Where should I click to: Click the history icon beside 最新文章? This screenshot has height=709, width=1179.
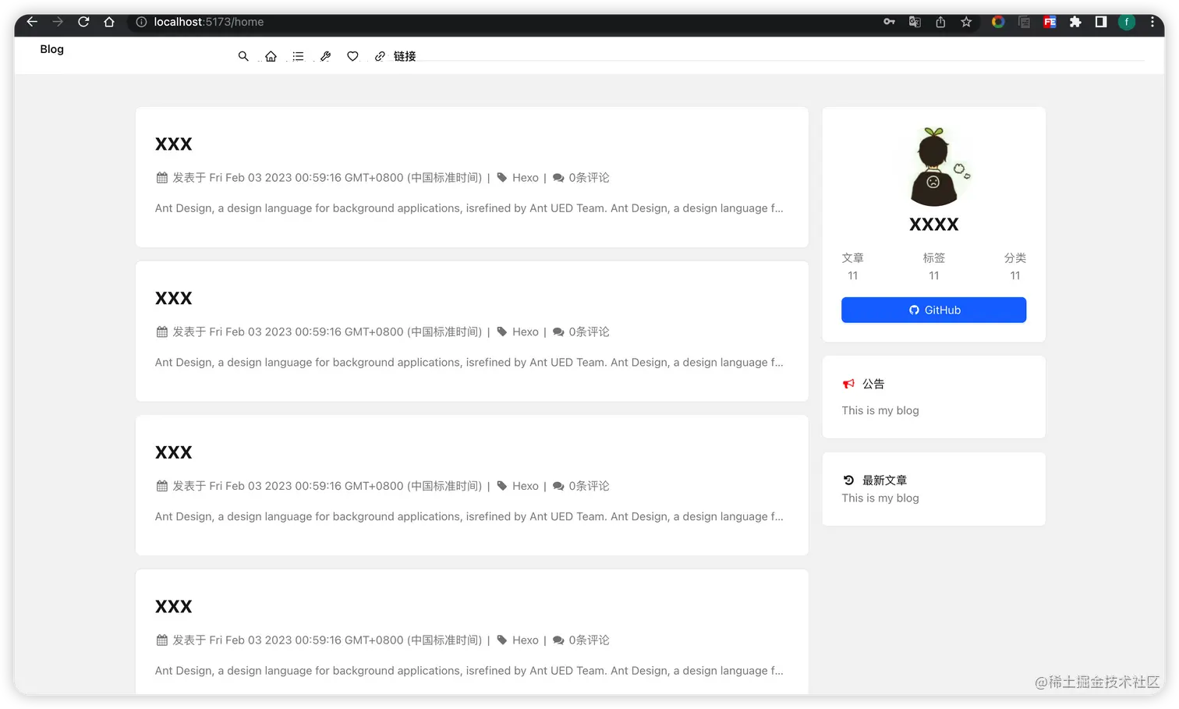(x=848, y=480)
